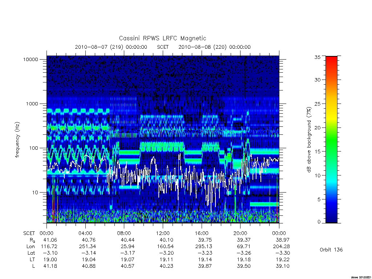Click the longitude value "251.34"

[88, 247]
